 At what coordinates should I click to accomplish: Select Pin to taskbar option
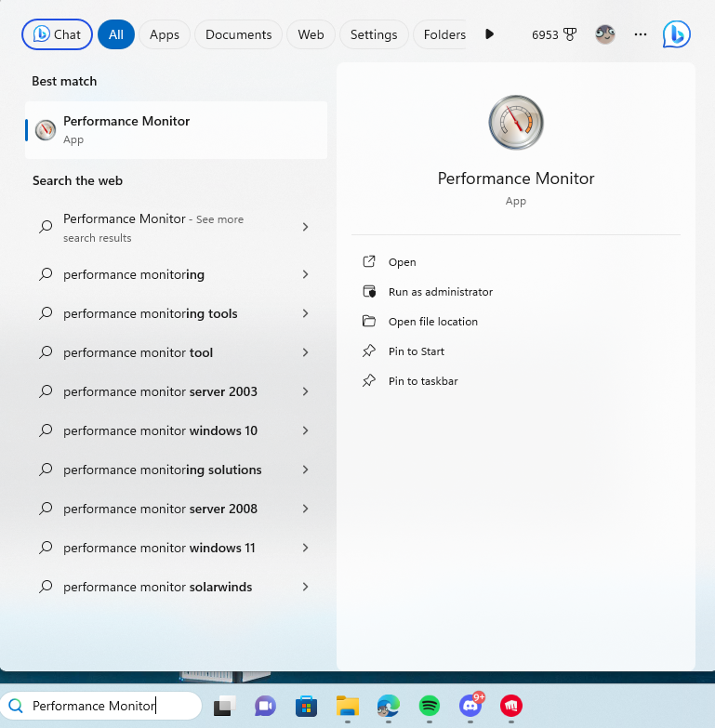point(422,381)
